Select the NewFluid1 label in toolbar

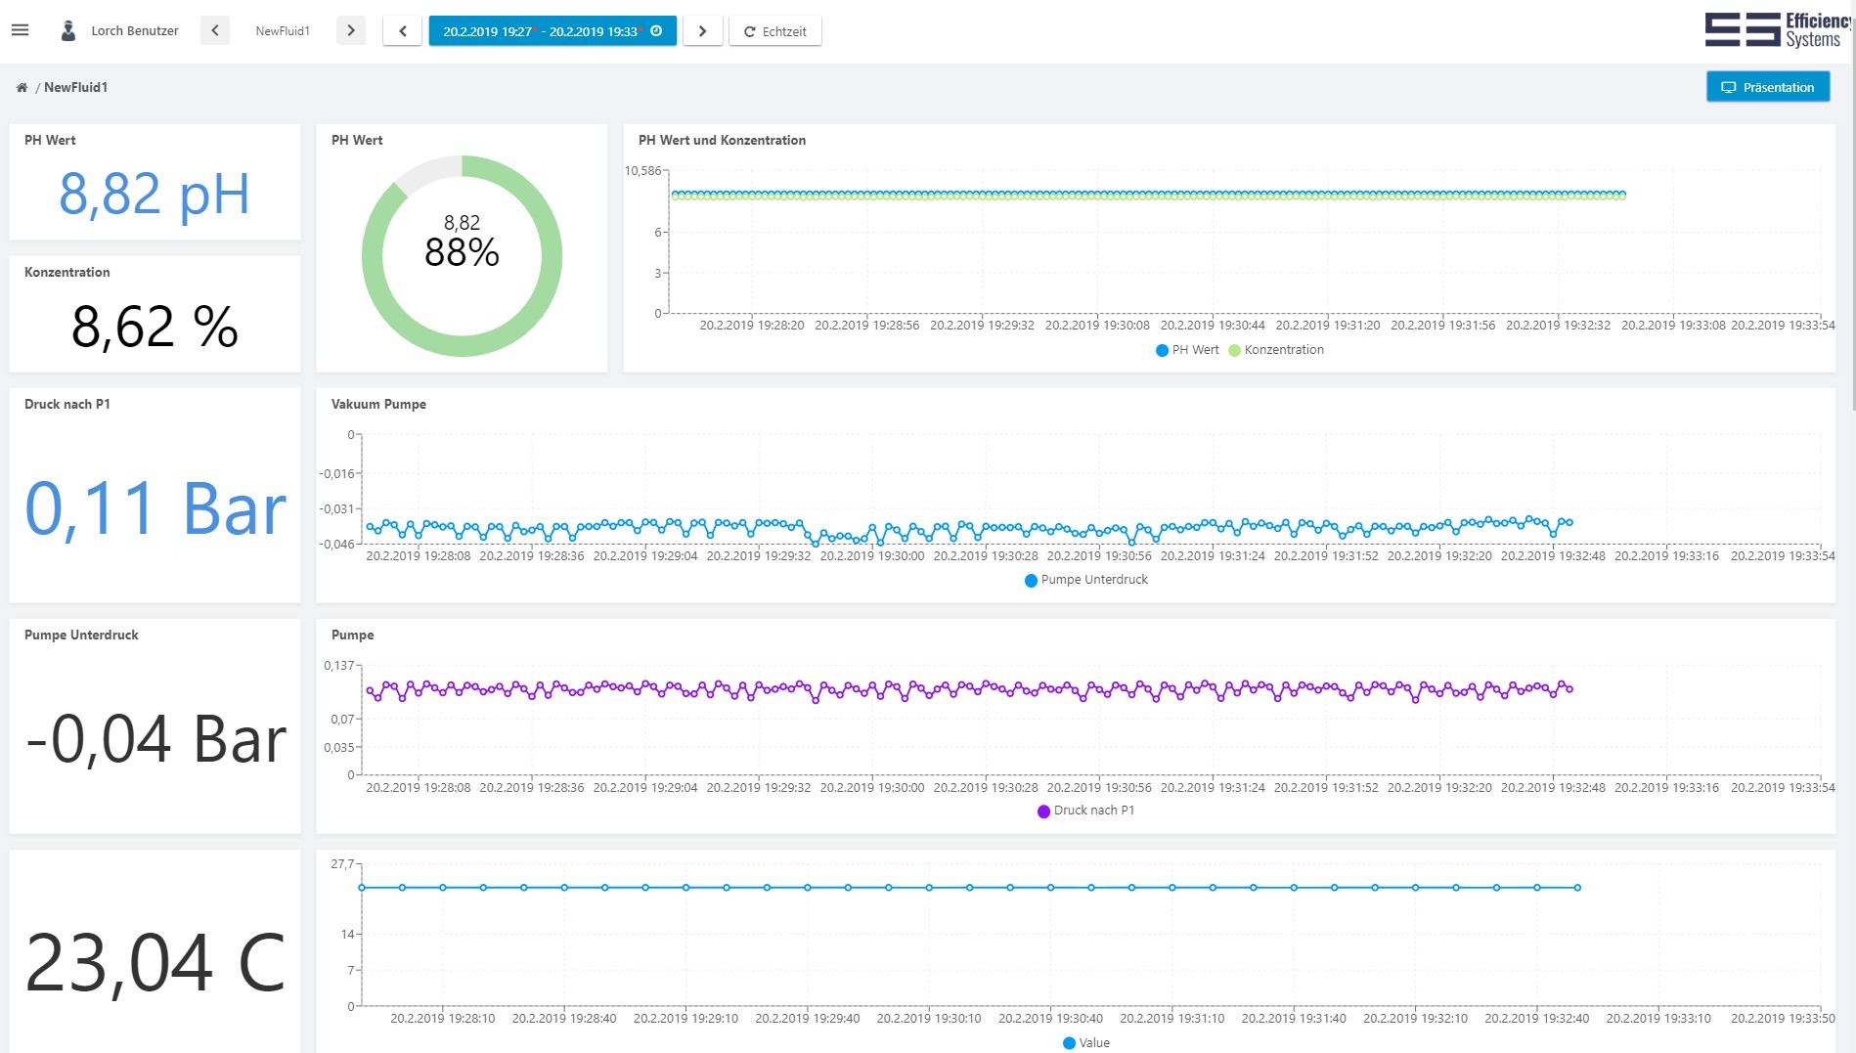point(283,31)
